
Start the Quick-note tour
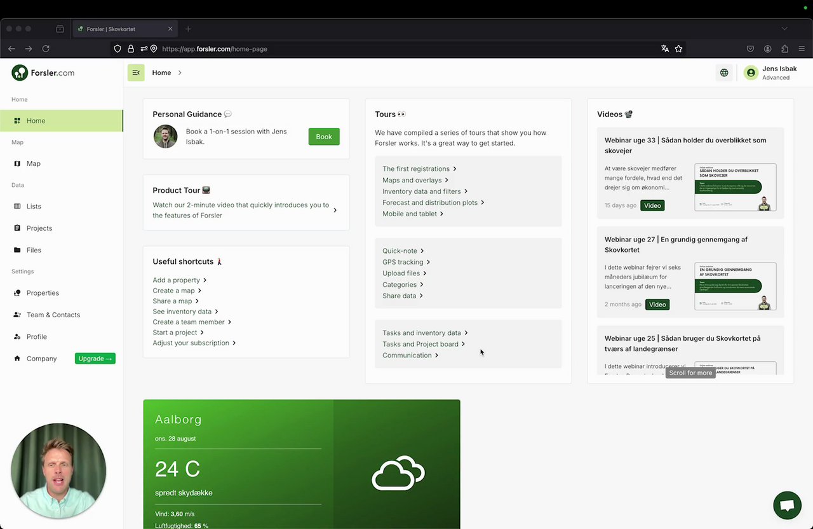(403, 251)
